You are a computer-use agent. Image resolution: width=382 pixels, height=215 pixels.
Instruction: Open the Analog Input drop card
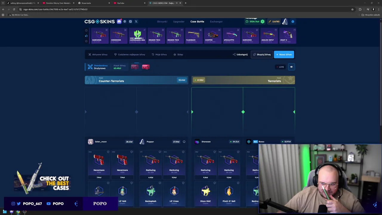pos(269,36)
